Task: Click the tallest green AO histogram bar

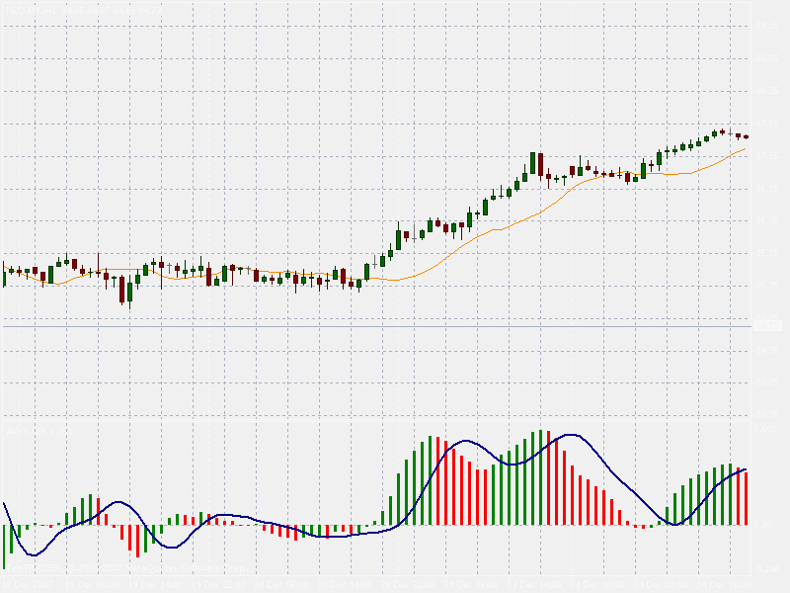Action: pyautogui.click(x=540, y=477)
